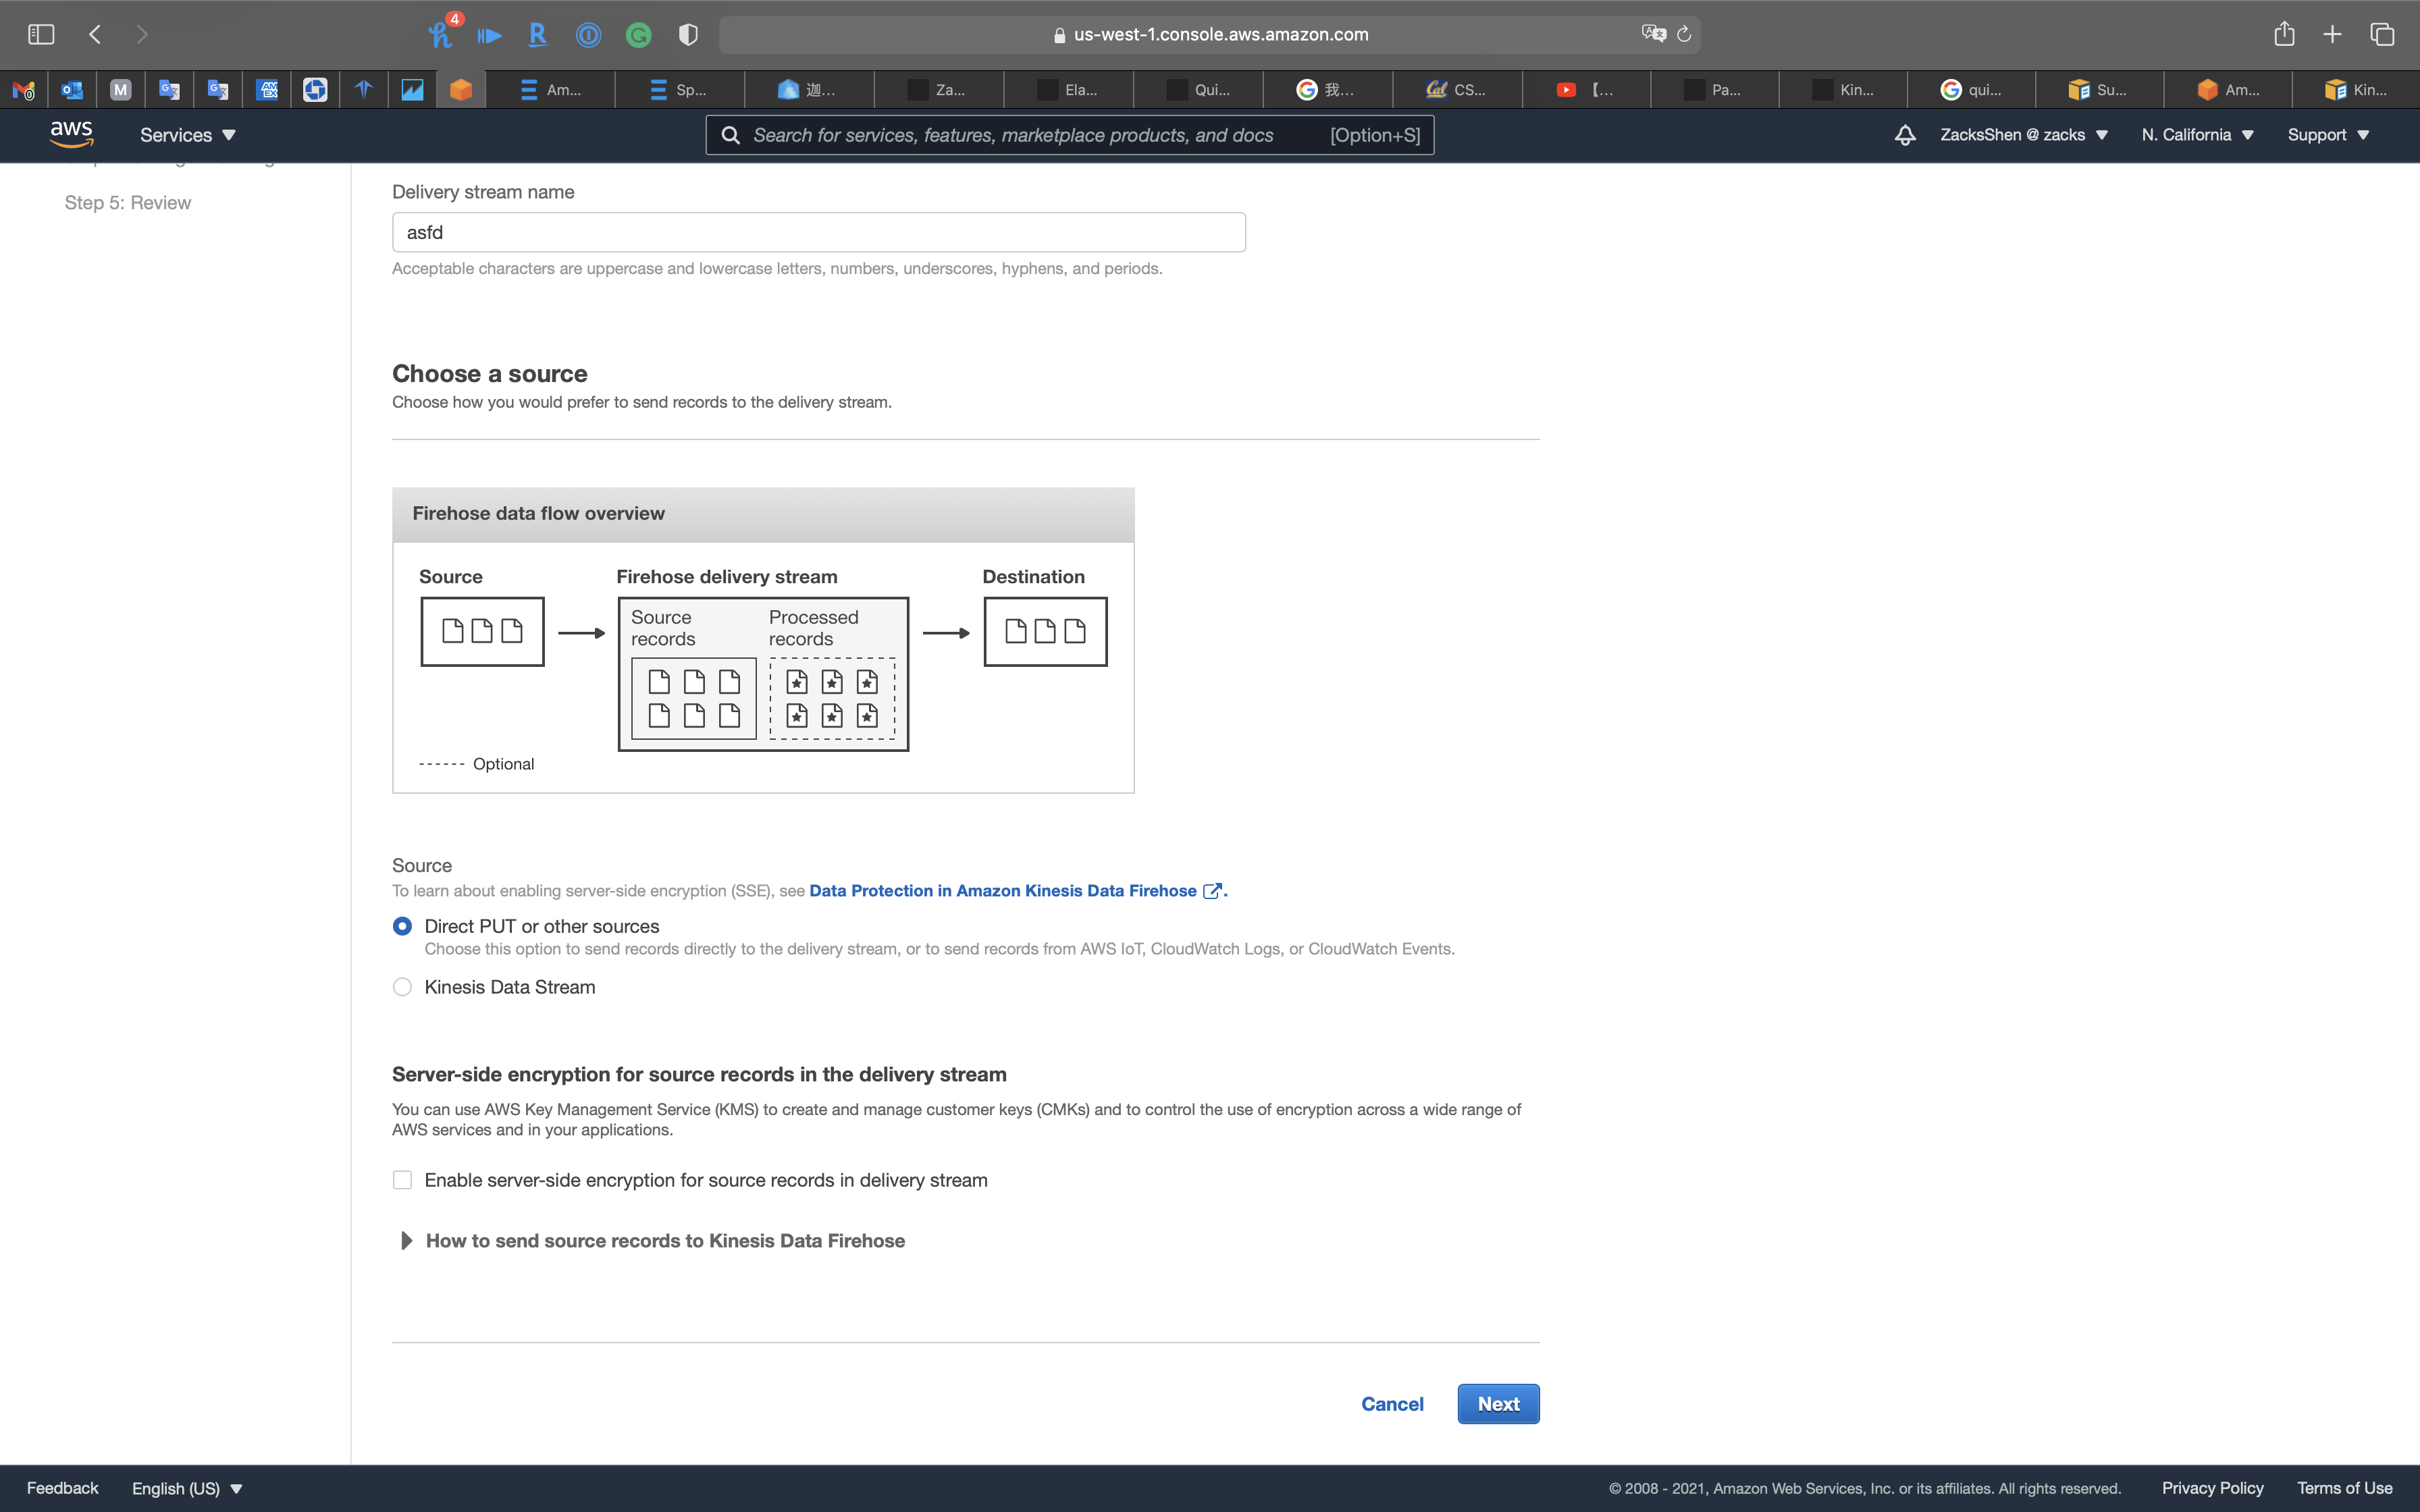Click the Safari sidebar toggle icon
Image resolution: width=2420 pixels, height=1512 pixels.
[x=41, y=34]
